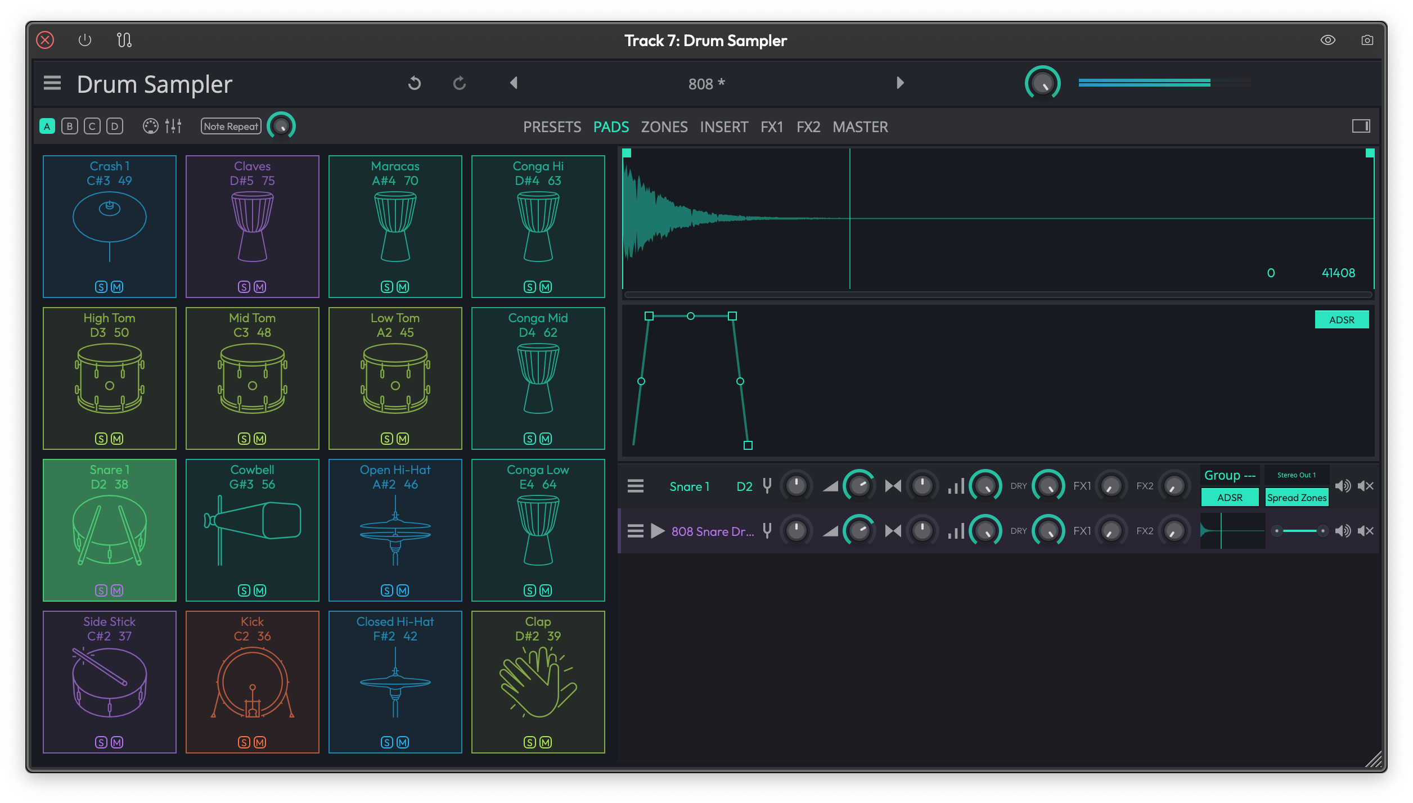Image resolution: width=1413 pixels, height=803 pixels.
Task: Click the undo arrow icon
Action: point(415,83)
